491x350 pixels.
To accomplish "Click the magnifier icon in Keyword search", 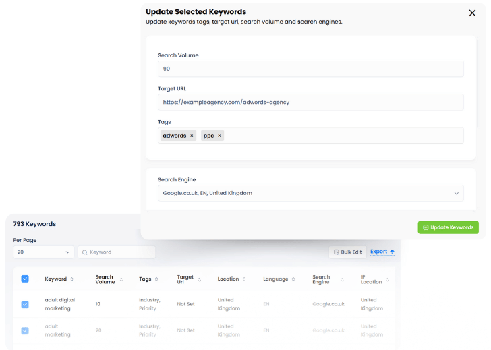I will (84, 252).
